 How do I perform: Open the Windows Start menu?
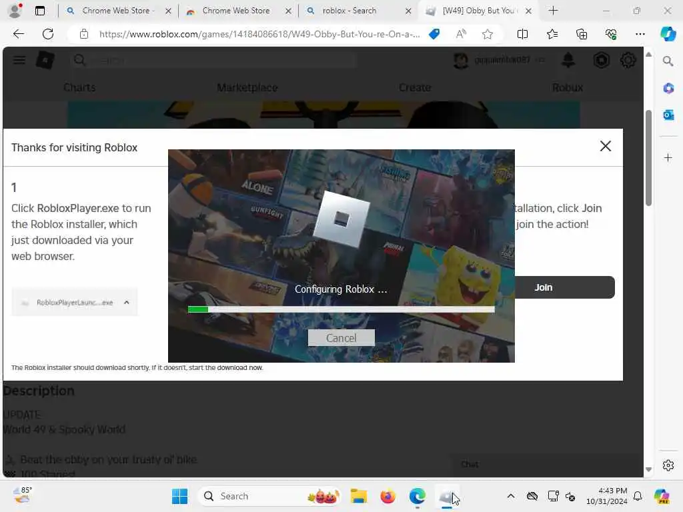(179, 496)
